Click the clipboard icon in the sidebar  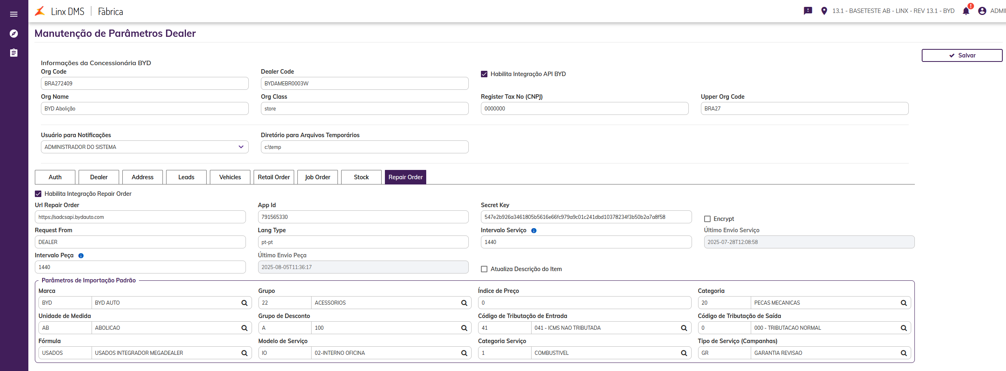point(14,53)
